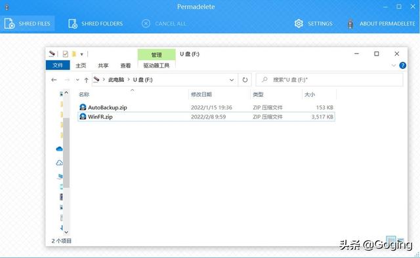Viewport: 420px width, 258px height.
Task: Switch to large icons view in status bar
Action: click(x=401, y=240)
